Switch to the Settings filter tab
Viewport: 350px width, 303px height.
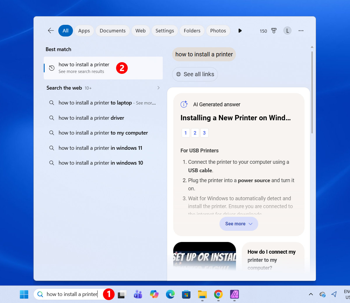pos(165,31)
